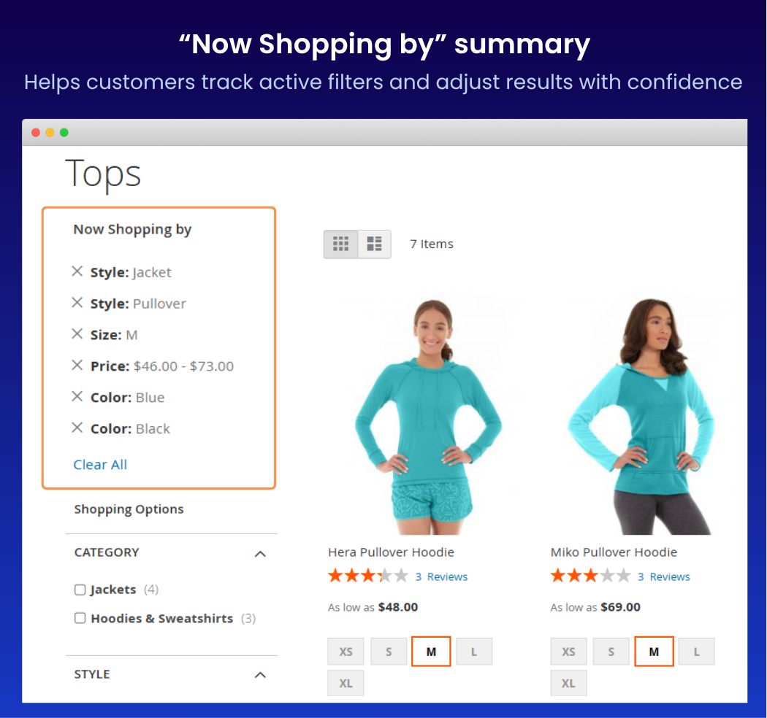This screenshot has height=718, width=767.
Task: Click the Shopping Options heading
Action: [x=129, y=509]
